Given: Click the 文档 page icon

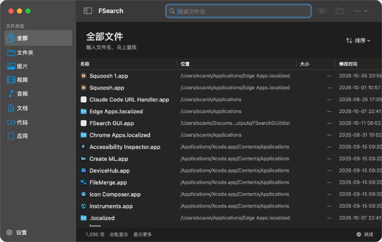Looking at the screenshot, I should click(x=11, y=108).
